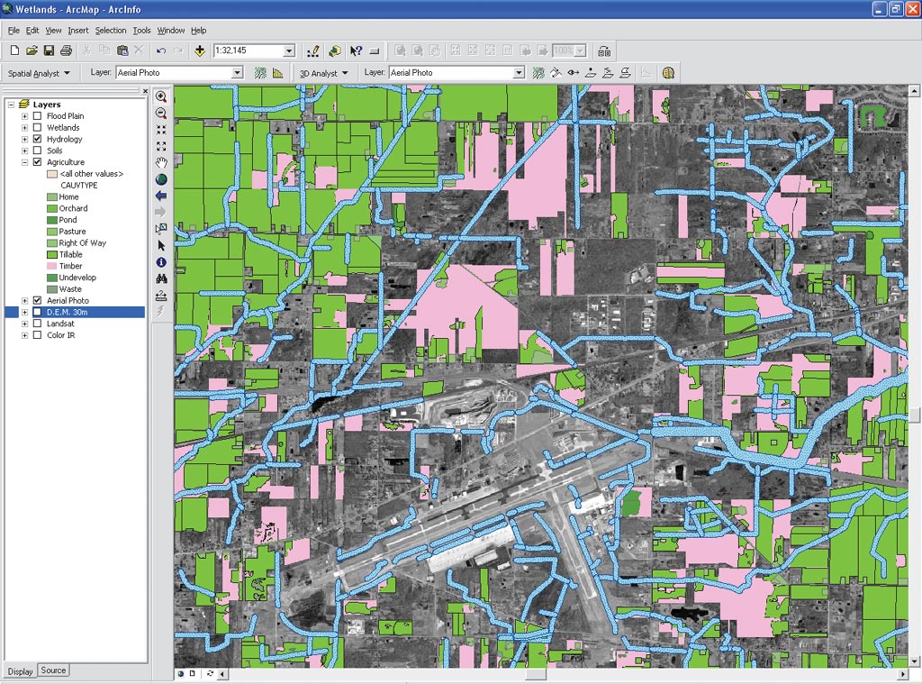This screenshot has height=684, width=922.
Task: Select the Zoom In tool
Action: pos(161,96)
